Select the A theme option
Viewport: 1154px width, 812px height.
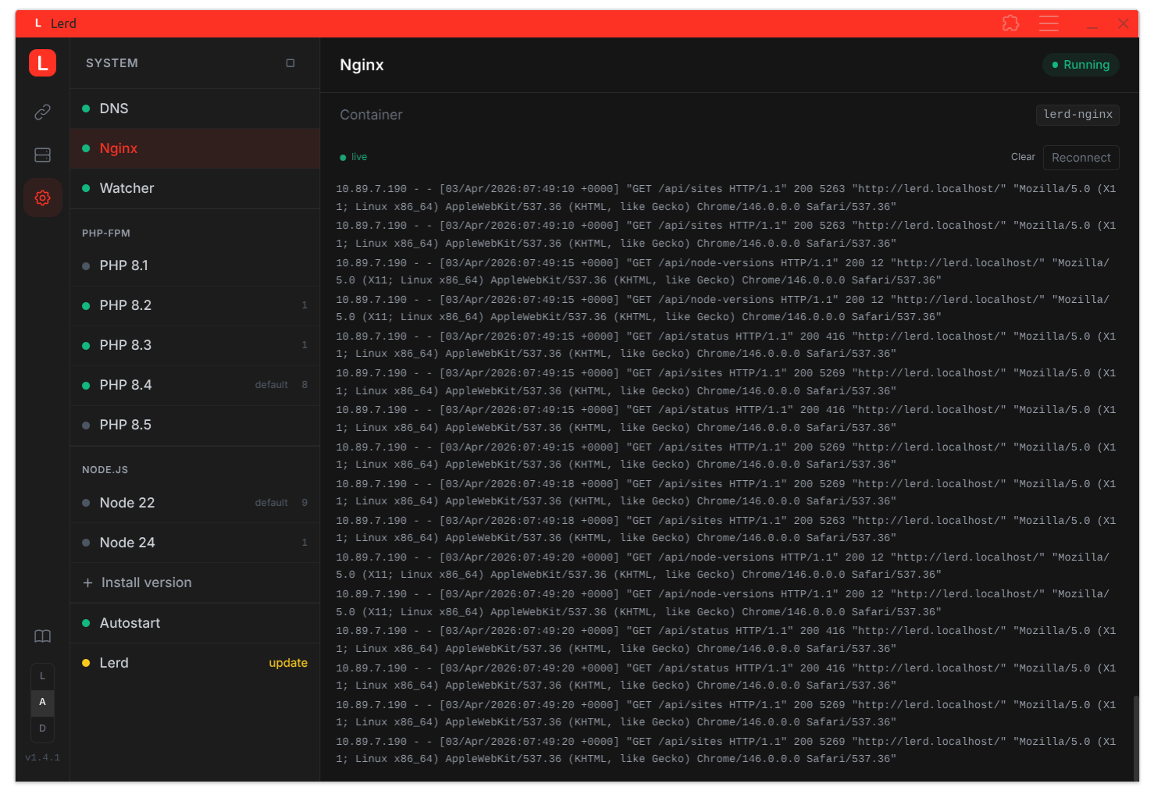click(42, 702)
